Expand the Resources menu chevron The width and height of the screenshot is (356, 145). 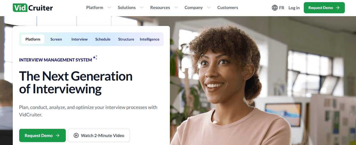pyautogui.click(x=176, y=7)
